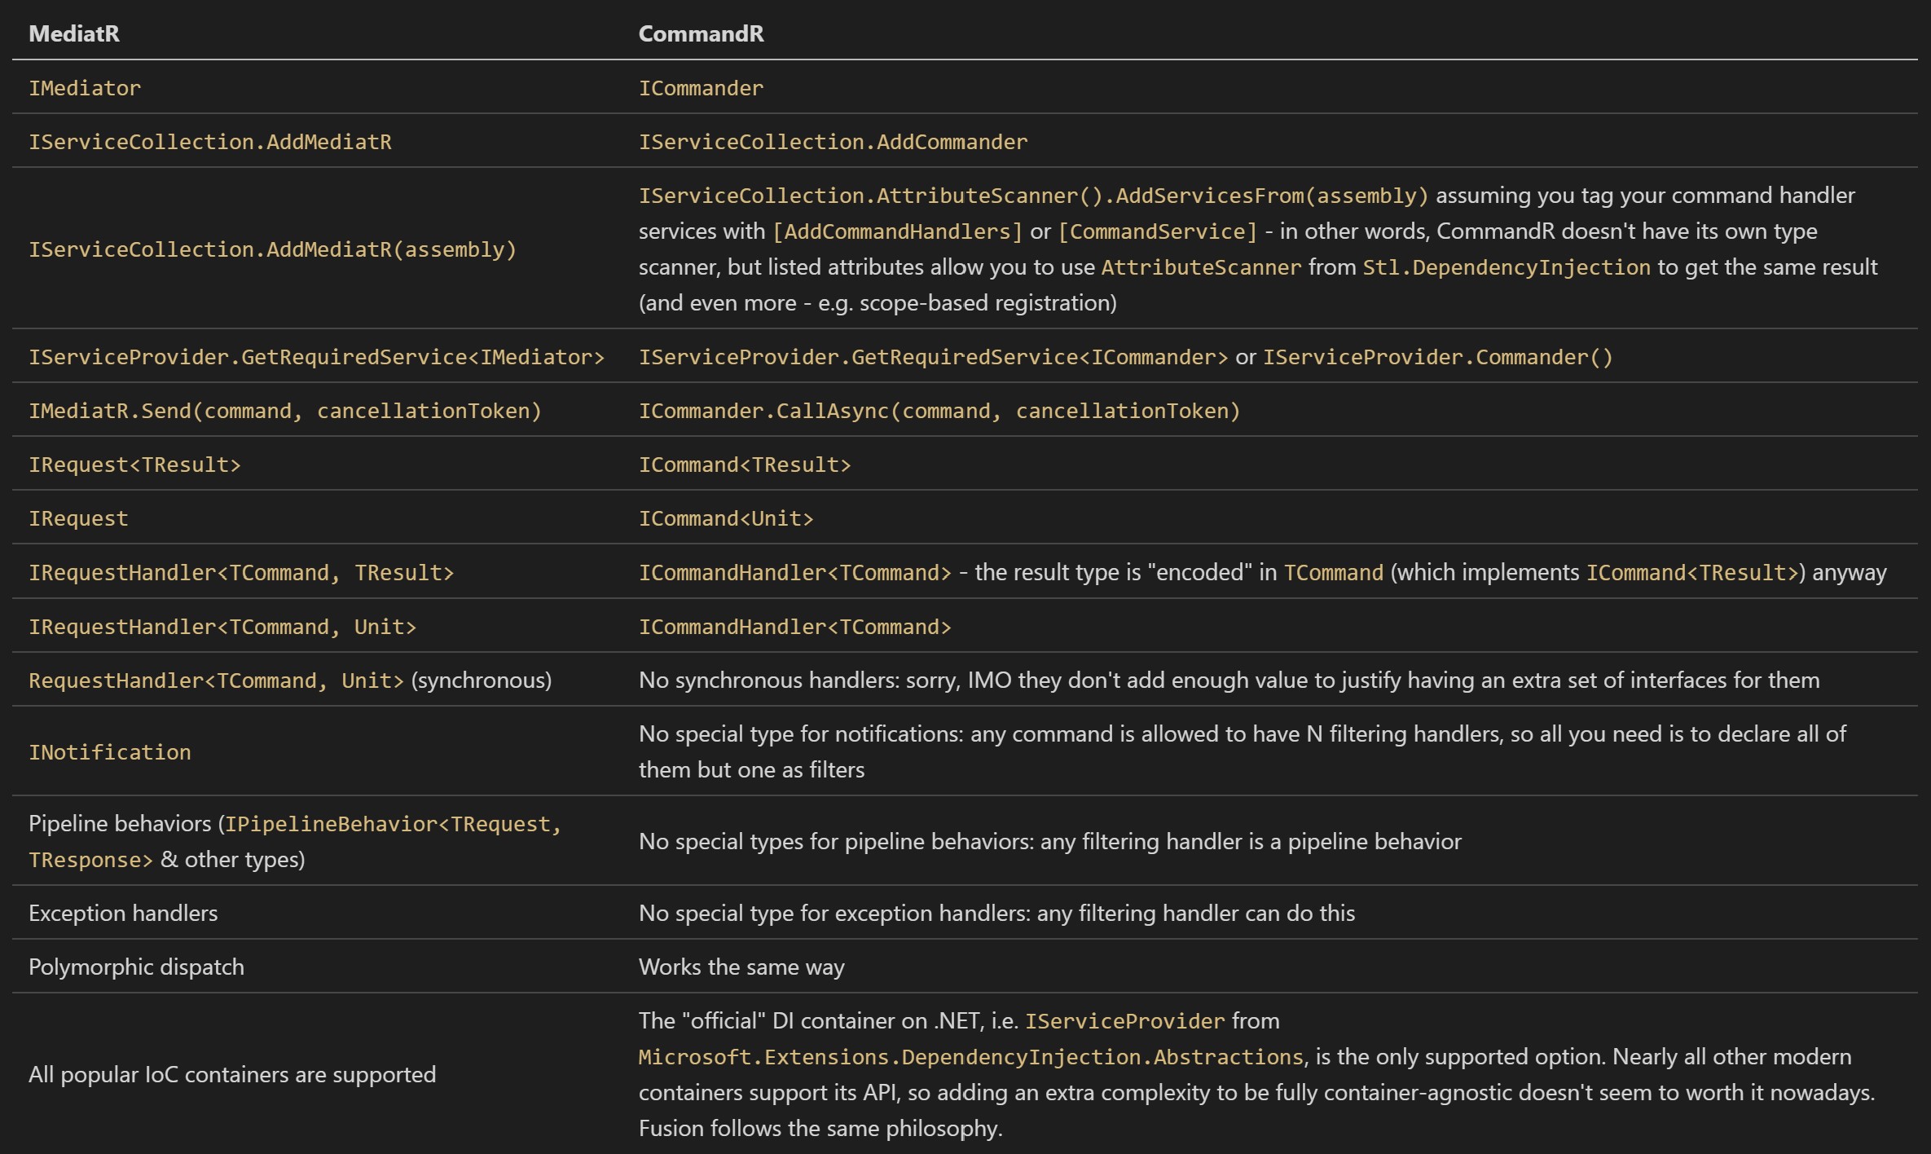Click the Exception handlers cell
The image size is (1931, 1154).
coord(123,913)
